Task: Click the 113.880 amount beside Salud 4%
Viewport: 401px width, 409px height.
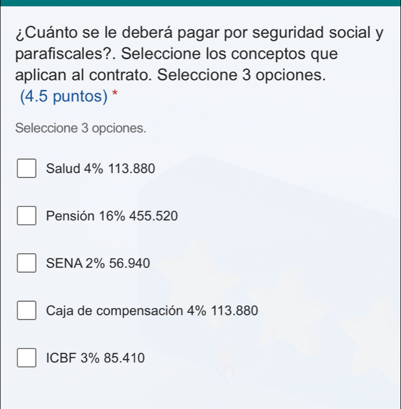Action: point(131,169)
